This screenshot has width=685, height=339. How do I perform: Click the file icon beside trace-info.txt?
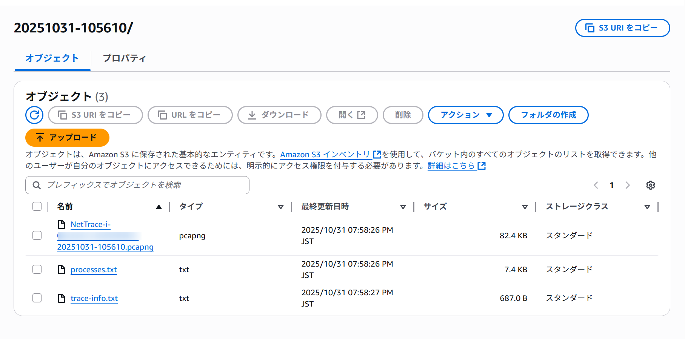(x=62, y=298)
